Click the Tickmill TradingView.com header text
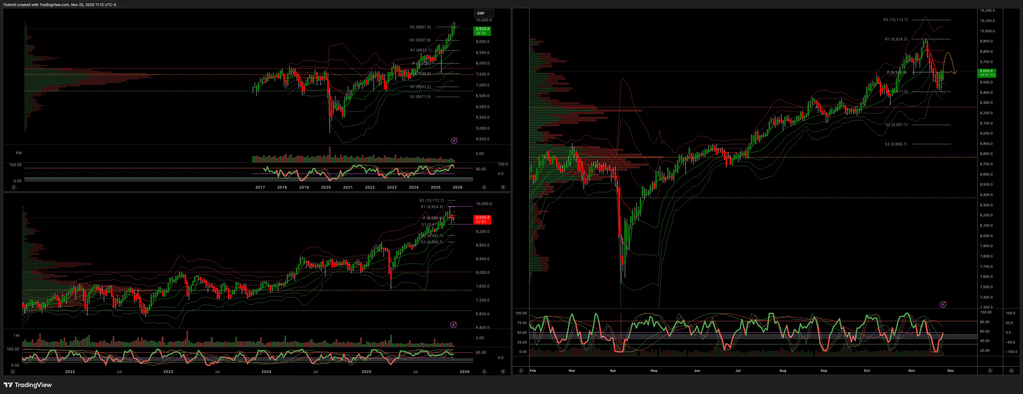The width and height of the screenshot is (1023, 394). [x=60, y=5]
